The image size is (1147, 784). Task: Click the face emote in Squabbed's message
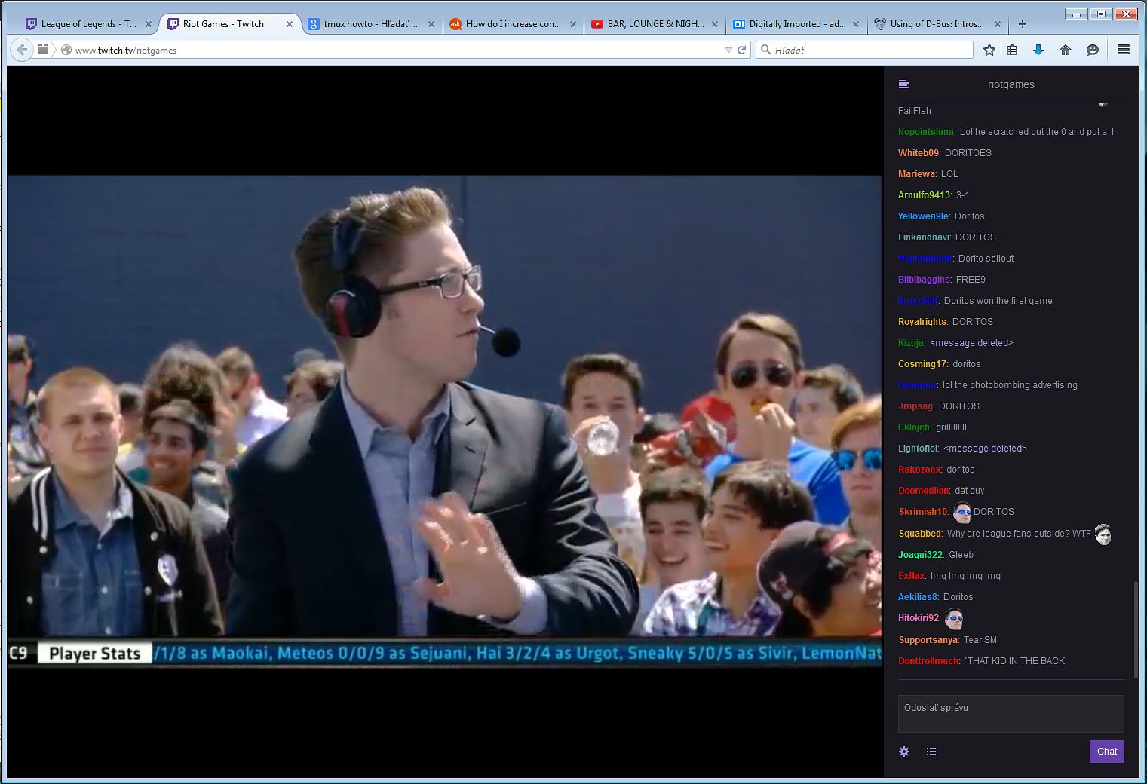click(1103, 534)
